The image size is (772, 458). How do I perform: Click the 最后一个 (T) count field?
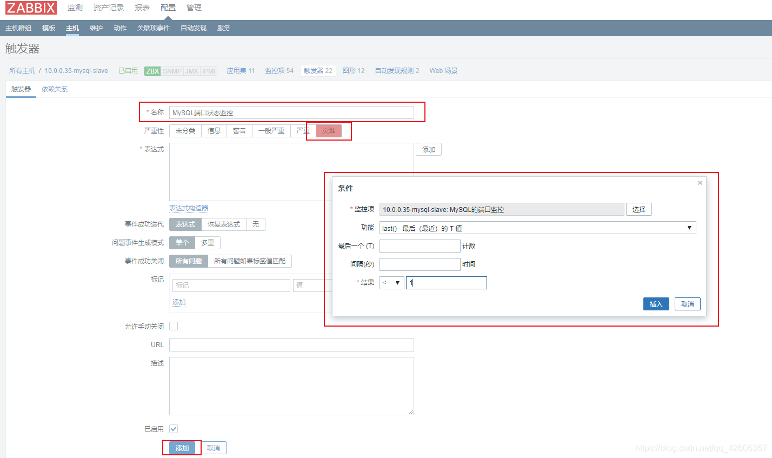(420, 246)
